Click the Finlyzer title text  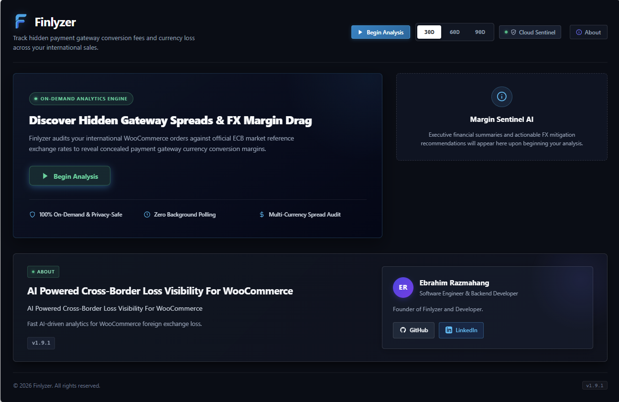tap(55, 22)
